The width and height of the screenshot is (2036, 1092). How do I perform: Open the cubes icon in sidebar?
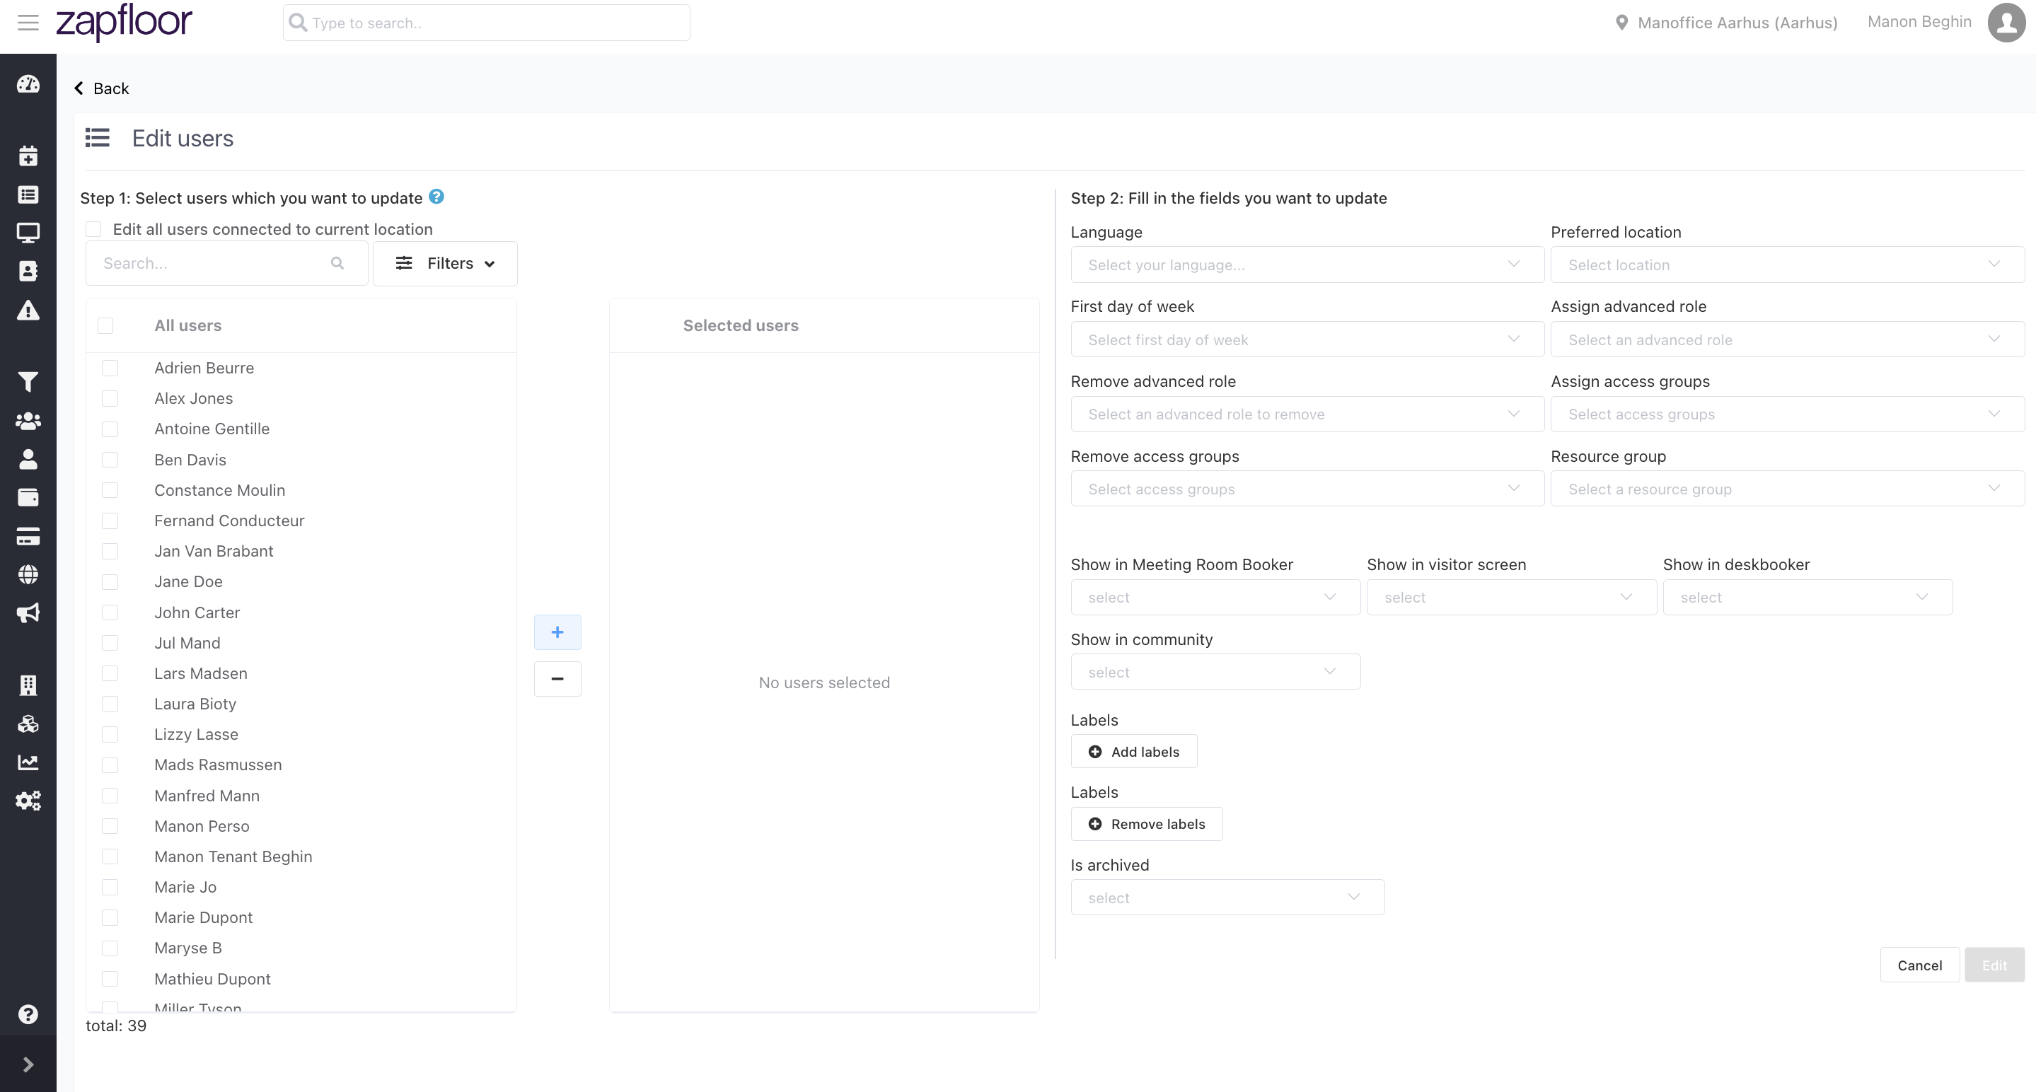point(28,724)
